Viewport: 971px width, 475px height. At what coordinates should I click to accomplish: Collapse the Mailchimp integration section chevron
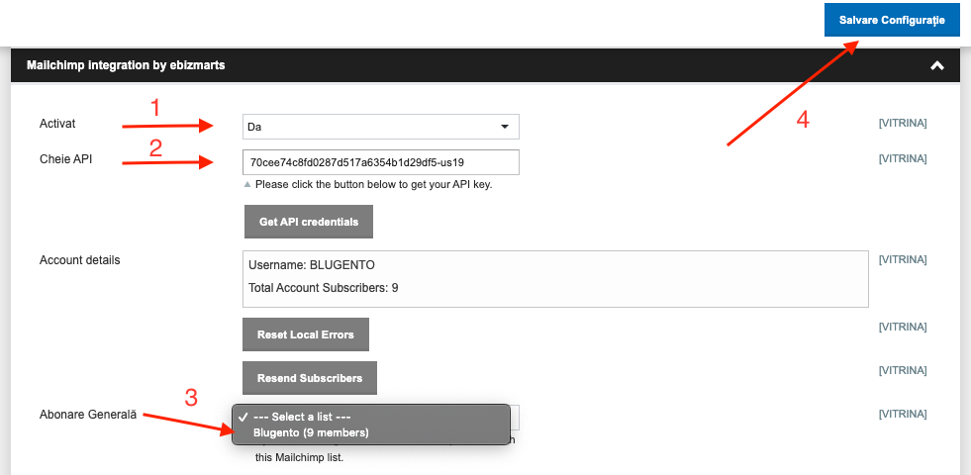click(937, 65)
